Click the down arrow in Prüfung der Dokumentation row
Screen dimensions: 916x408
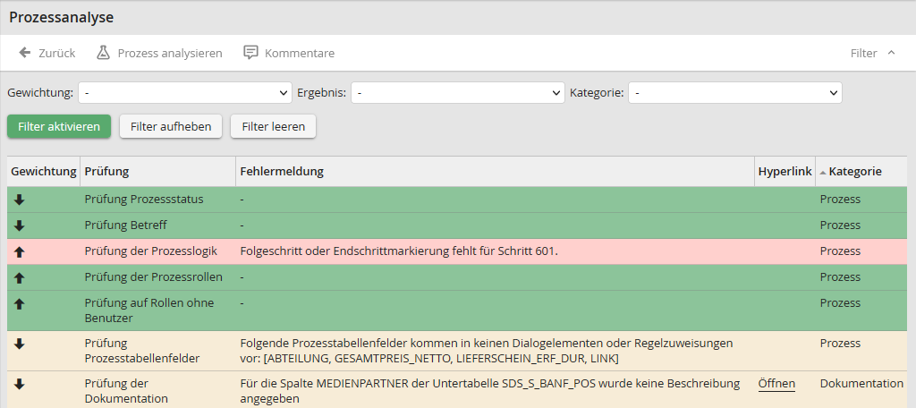(19, 384)
